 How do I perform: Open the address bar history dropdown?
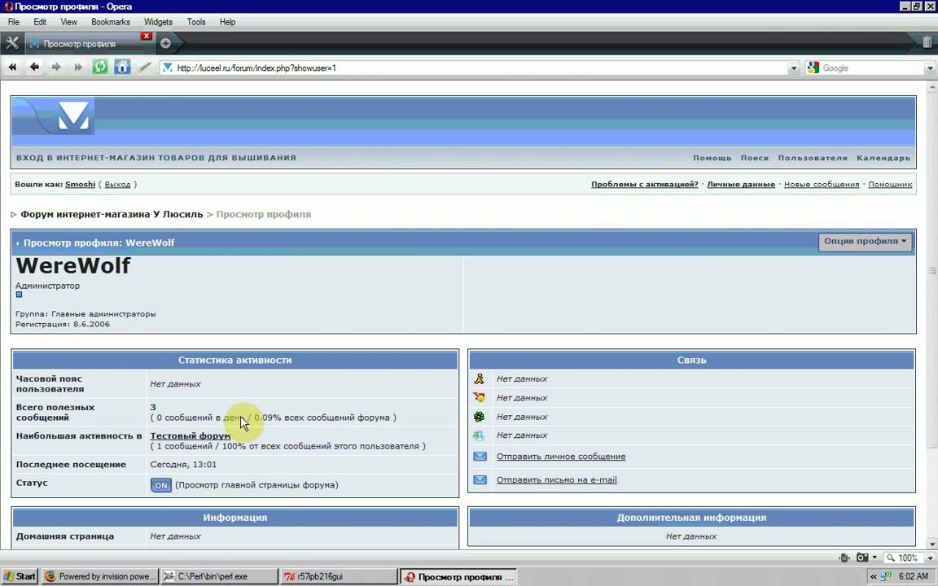[794, 68]
